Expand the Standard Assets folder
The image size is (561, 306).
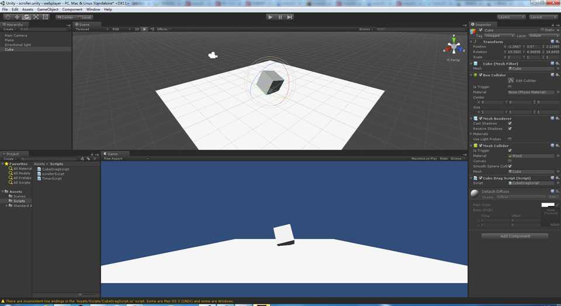point(6,206)
